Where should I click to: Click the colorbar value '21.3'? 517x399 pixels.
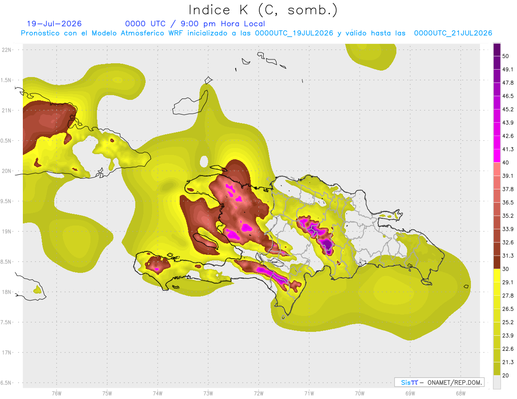pyautogui.click(x=508, y=362)
